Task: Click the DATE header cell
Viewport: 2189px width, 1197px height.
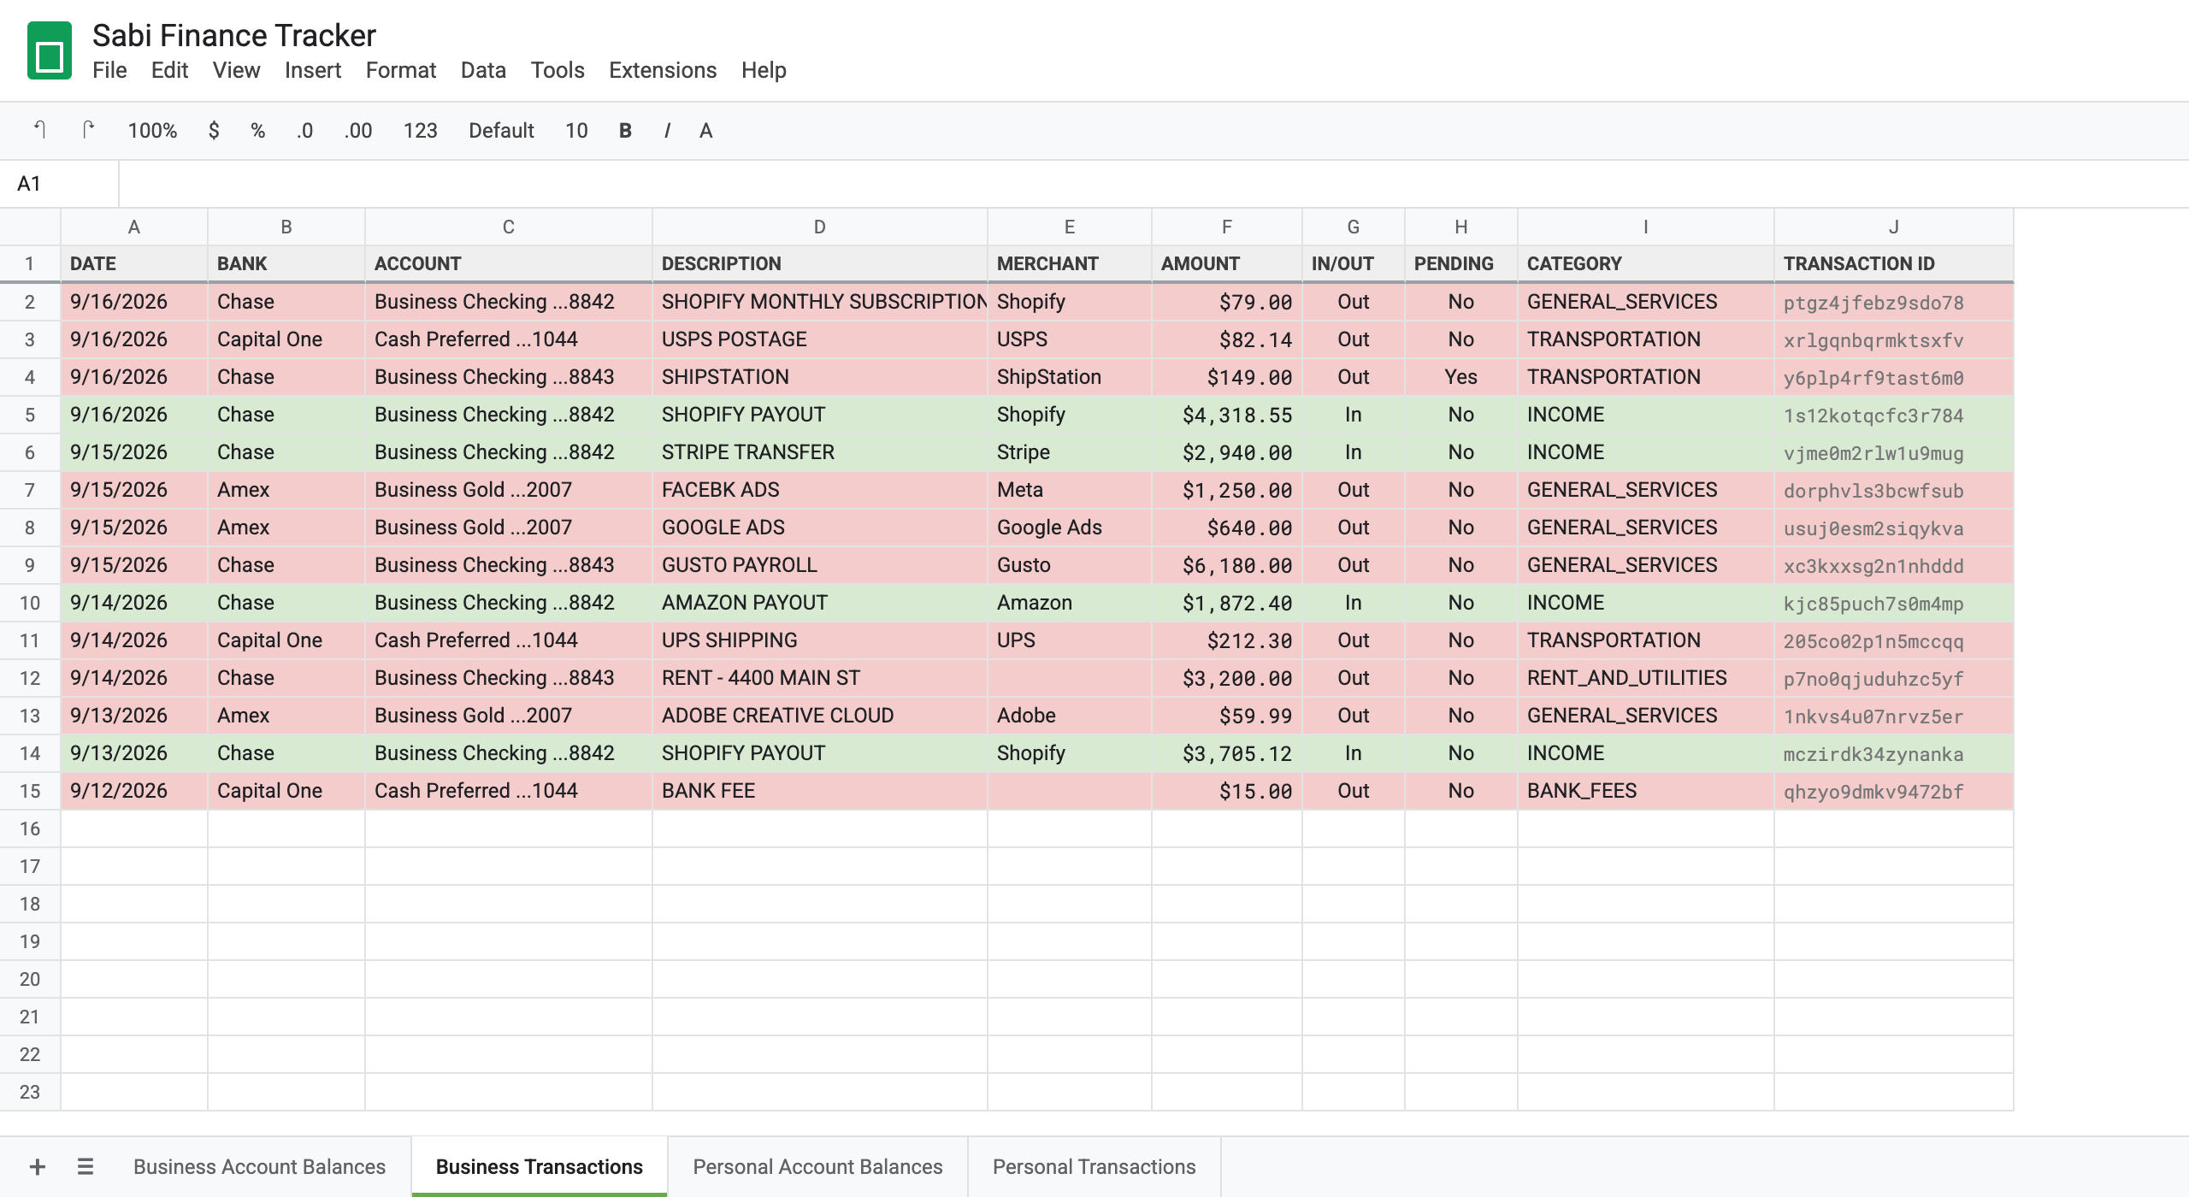Action: coord(134,263)
